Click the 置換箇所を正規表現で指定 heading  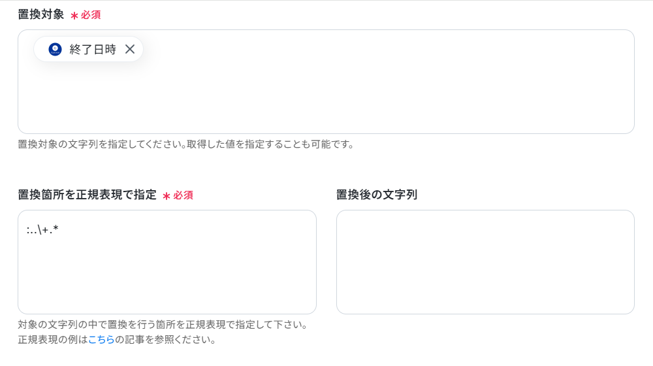pyautogui.click(x=87, y=195)
